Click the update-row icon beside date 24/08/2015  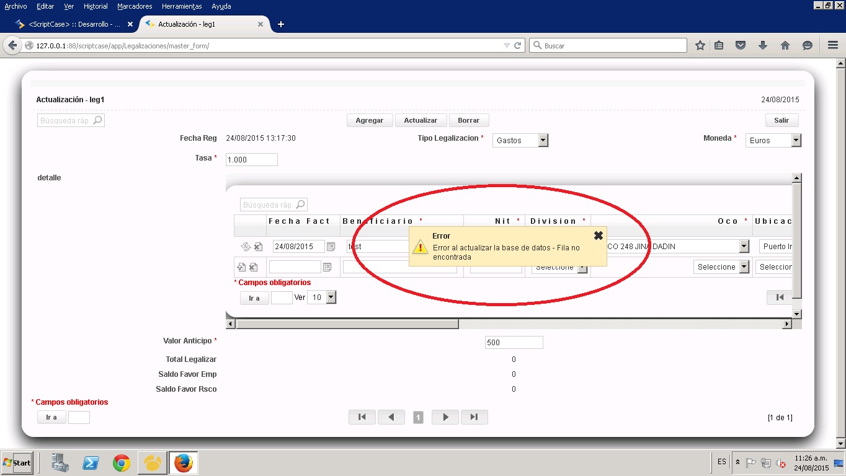246,247
